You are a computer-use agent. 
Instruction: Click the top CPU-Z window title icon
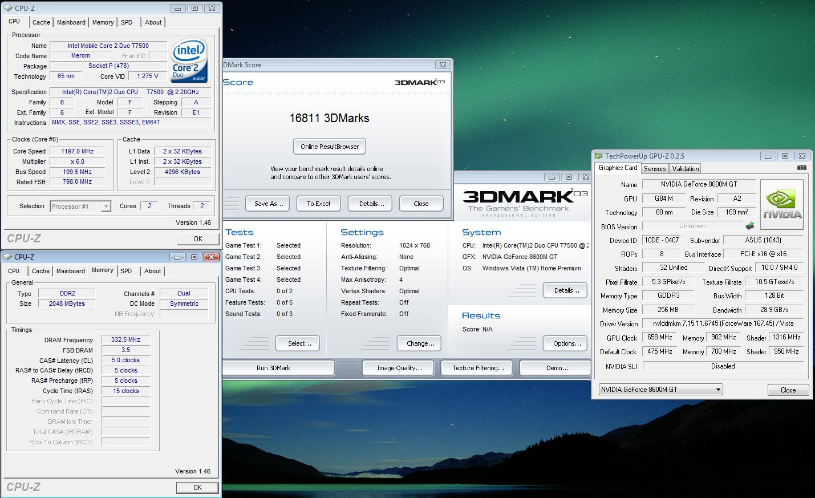click(x=8, y=9)
